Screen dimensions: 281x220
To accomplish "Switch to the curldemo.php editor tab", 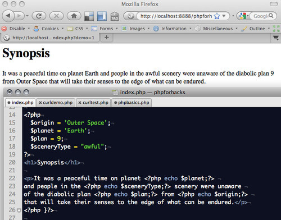I will click(x=56, y=103).
